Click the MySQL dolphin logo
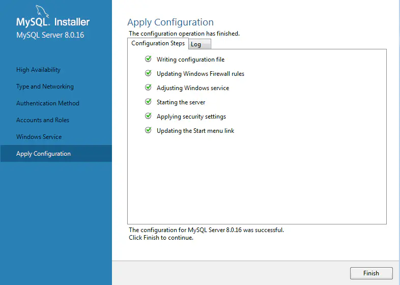 click(42, 11)
